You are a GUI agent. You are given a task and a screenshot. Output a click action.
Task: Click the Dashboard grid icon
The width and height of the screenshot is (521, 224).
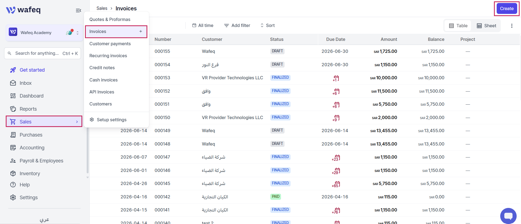(13, 96)
